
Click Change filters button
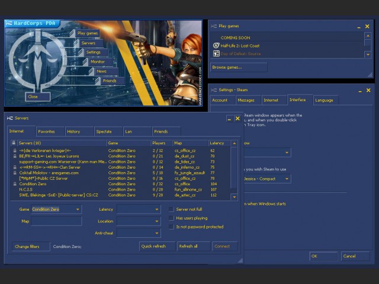tap(31, 247)
